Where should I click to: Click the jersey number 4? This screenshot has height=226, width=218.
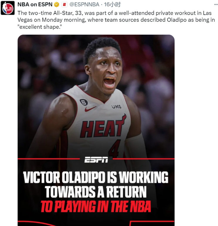pyautogui.click(x=114, y=148)
